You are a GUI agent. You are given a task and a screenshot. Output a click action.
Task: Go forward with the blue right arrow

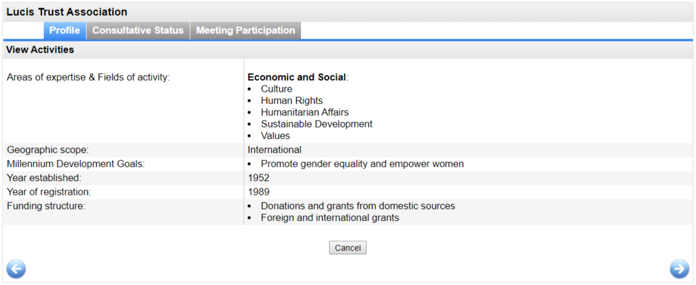click(x=680, y=269)
